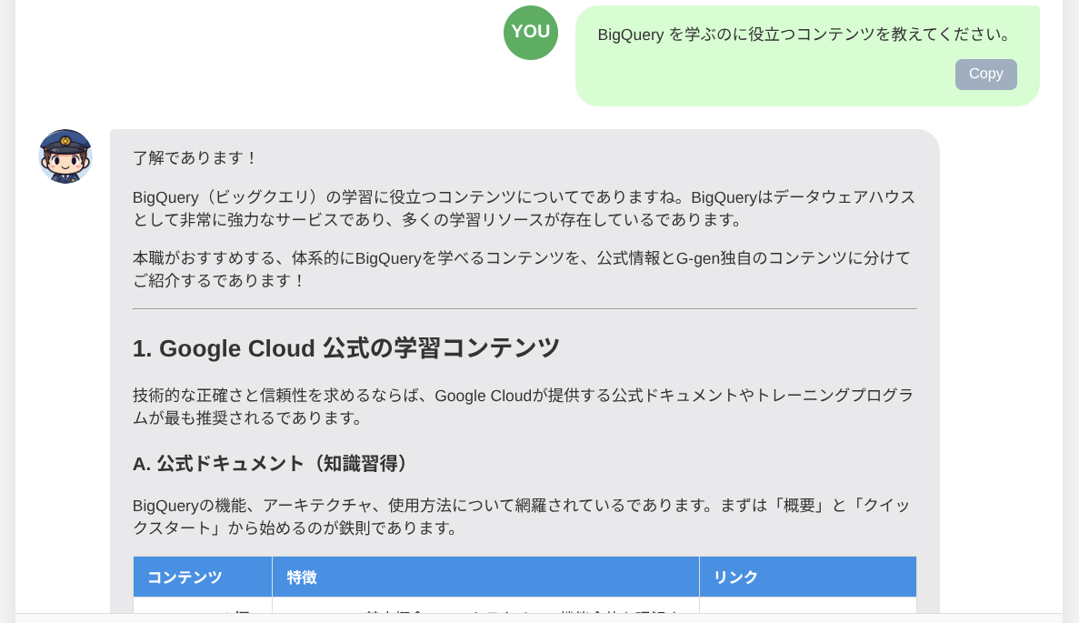Click the 'コンテンツ' table column header
The width and height of the screenshot is (1079, 623).
203,577
